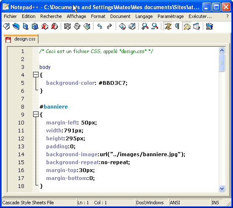
Task: Paste clipboard using the Paste icon
Action: (87, 27)
